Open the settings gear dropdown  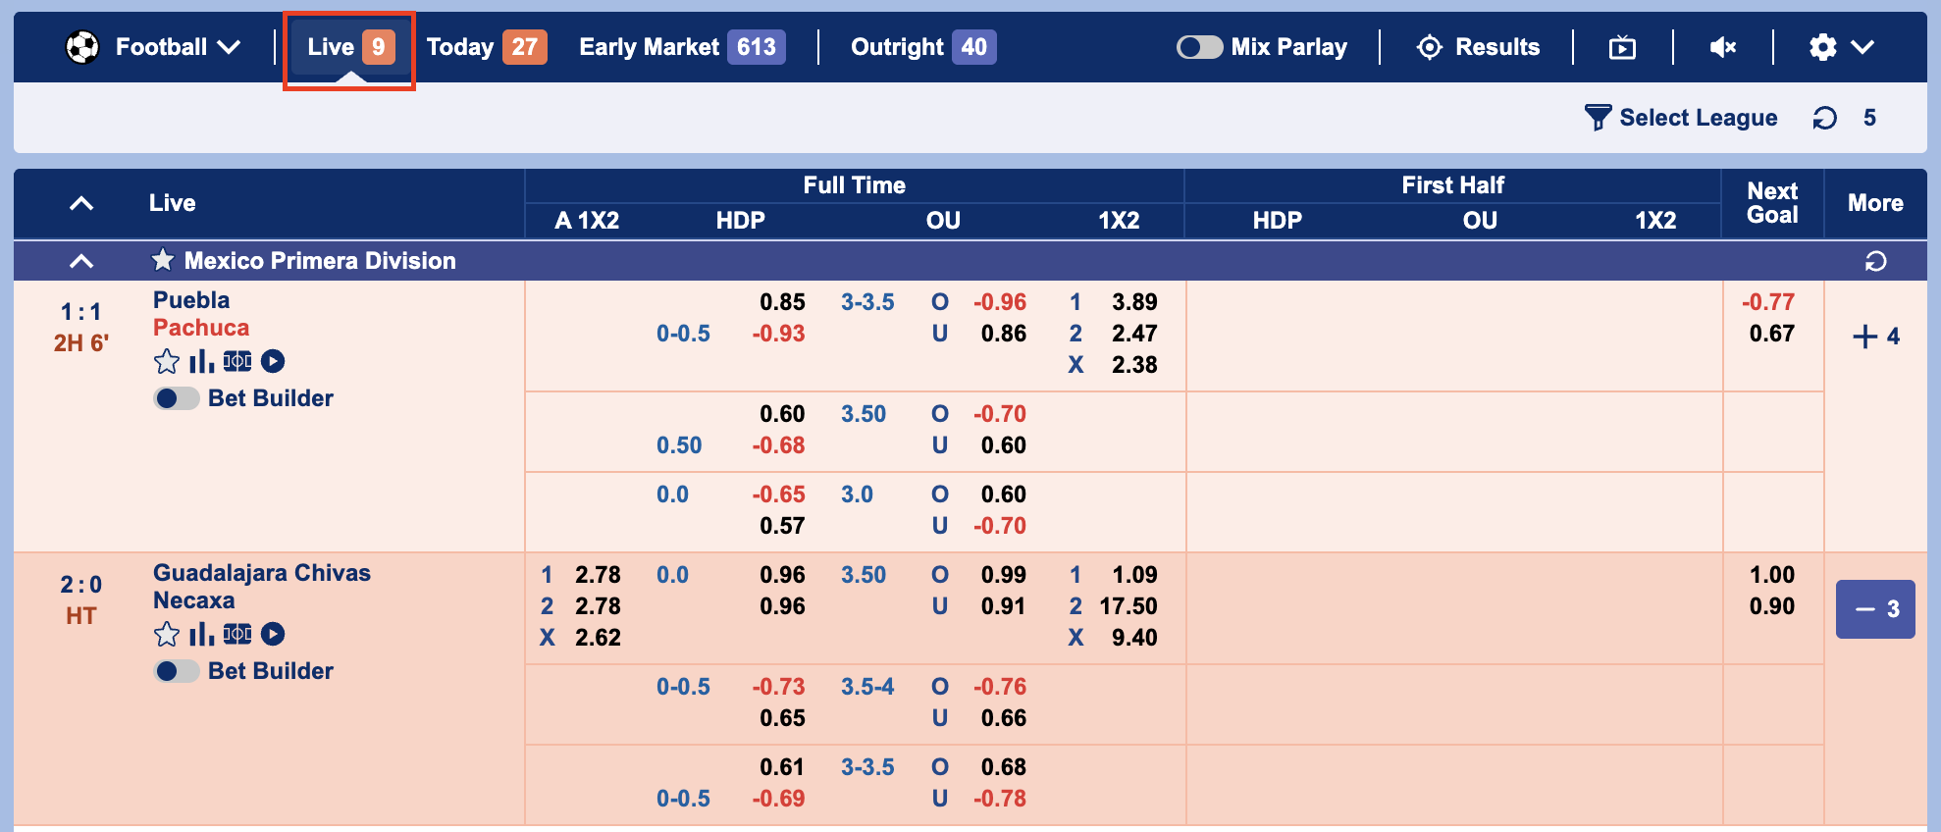tap(1841, 47)
